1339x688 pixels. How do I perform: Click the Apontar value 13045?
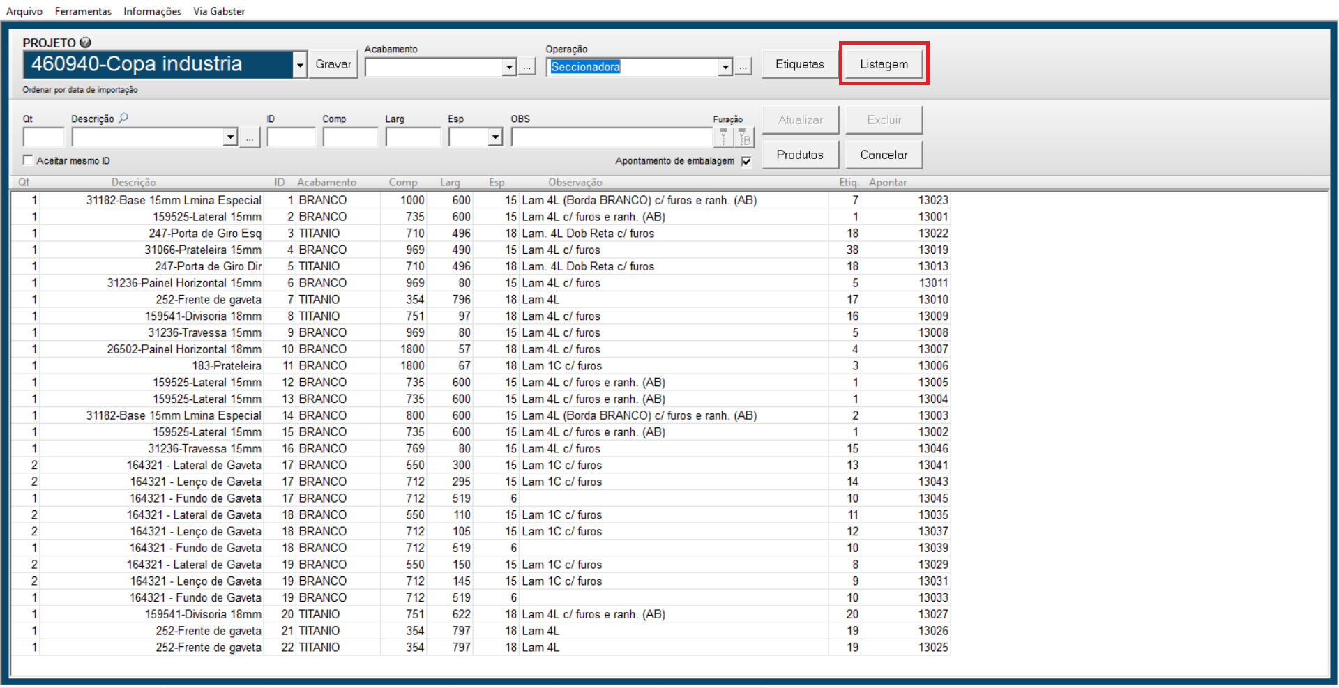pos(933,498)
